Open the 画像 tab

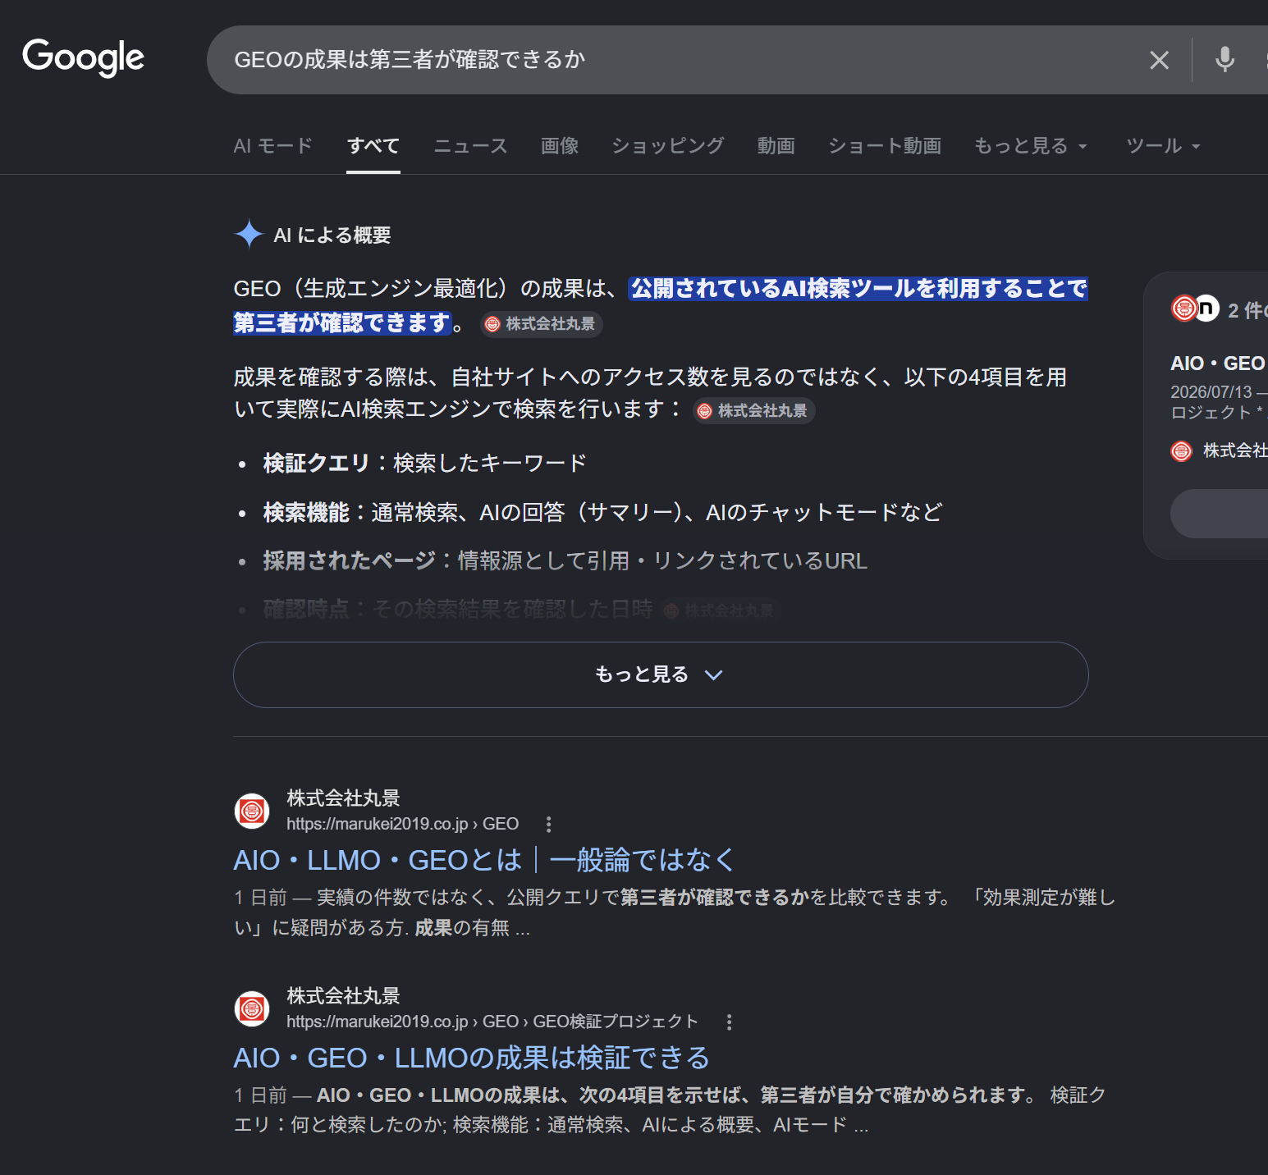coord(560,146)
